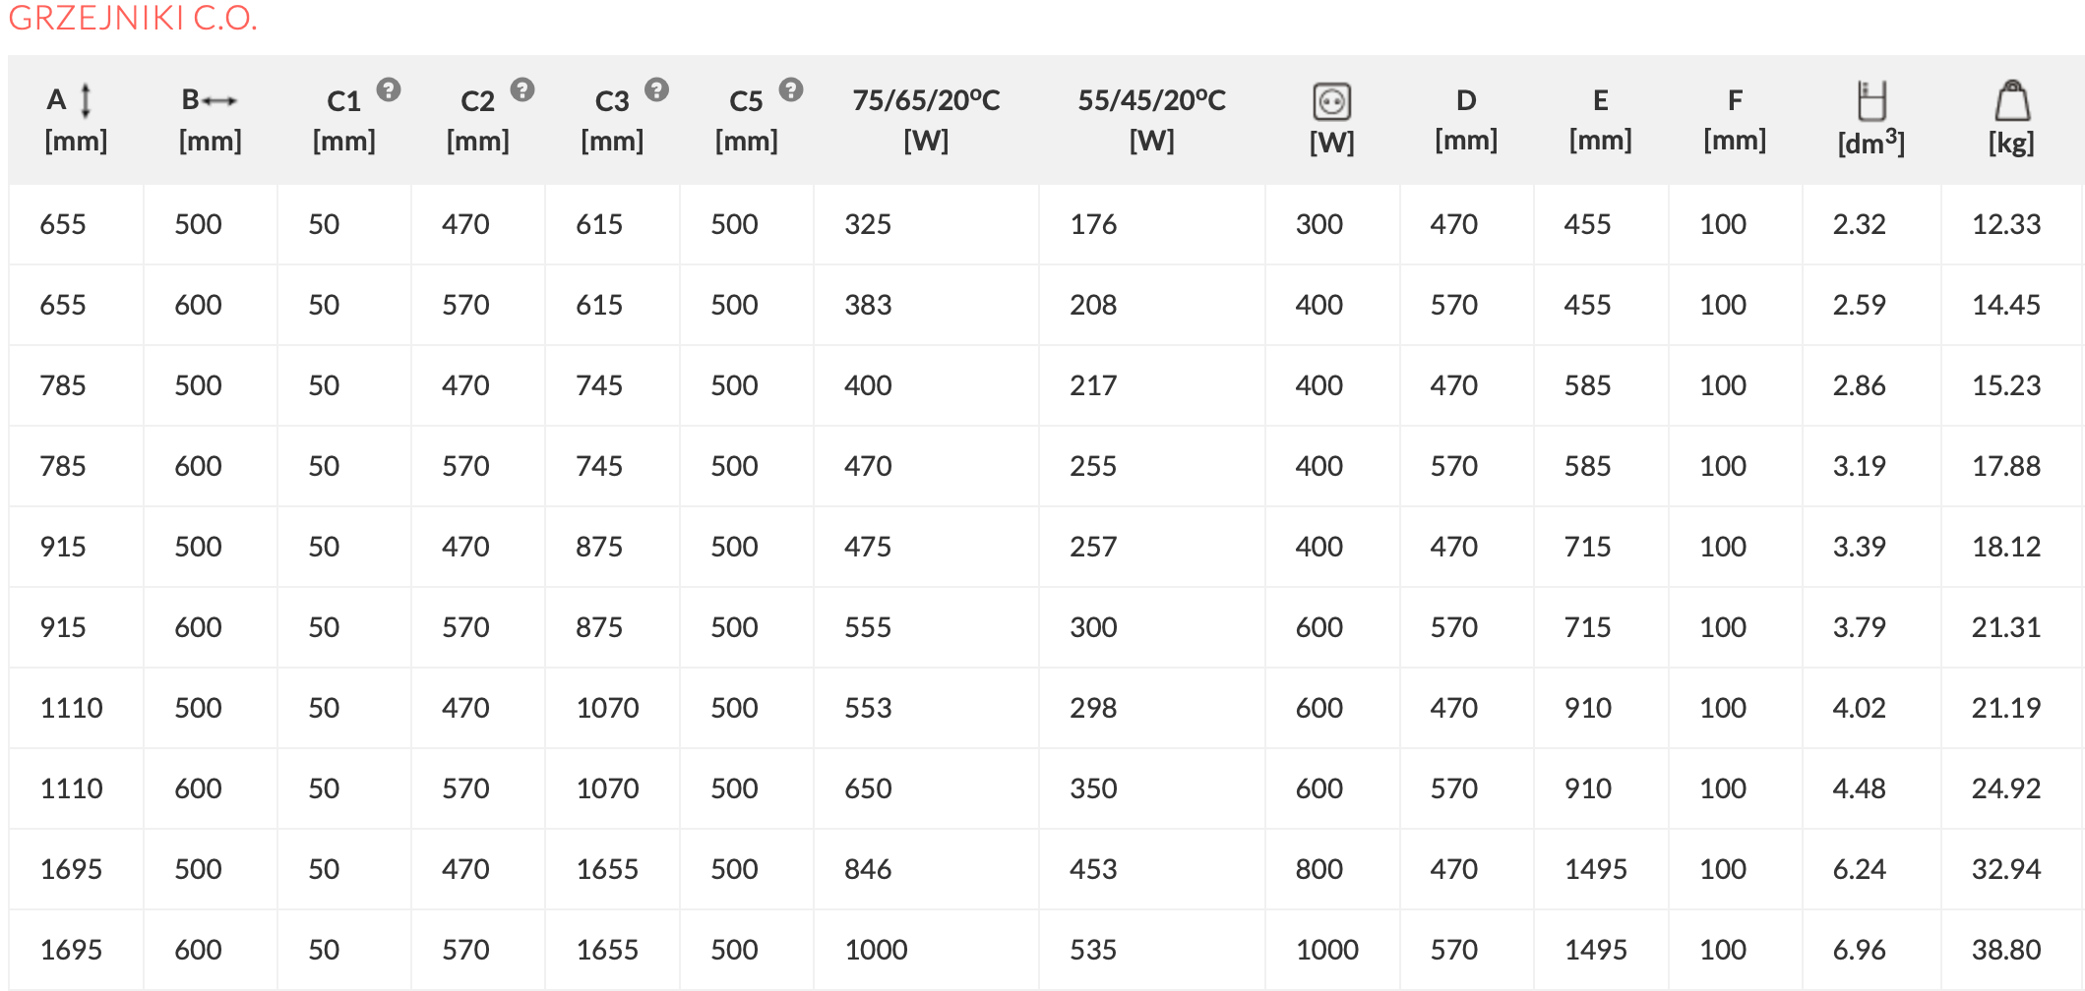Screen dimensions: 2085x991
Task: Select the 38.80 weight cell
Action: pyautogui.click(x=2005, y=950)
